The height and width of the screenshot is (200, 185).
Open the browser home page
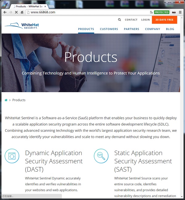[22, 12]
